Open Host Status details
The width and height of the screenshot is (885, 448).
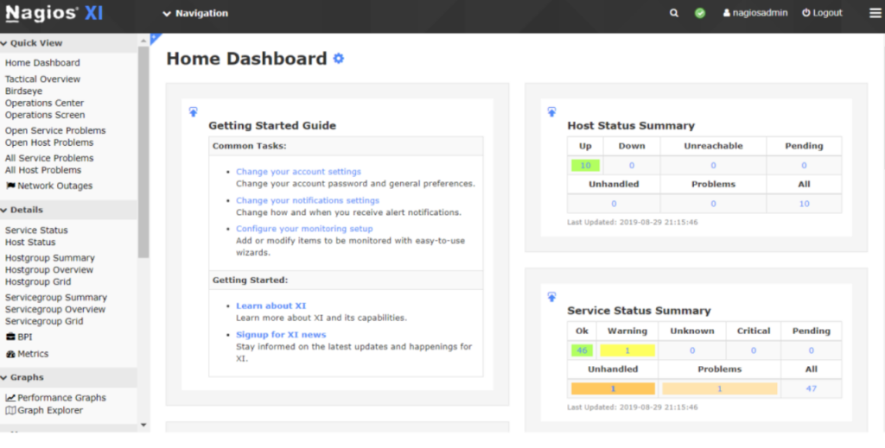pyautogui.click(x=30, y=242)
